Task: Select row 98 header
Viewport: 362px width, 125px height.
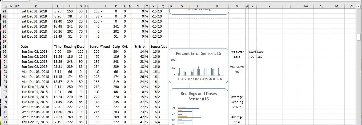Action: click(x=4, y=46)
